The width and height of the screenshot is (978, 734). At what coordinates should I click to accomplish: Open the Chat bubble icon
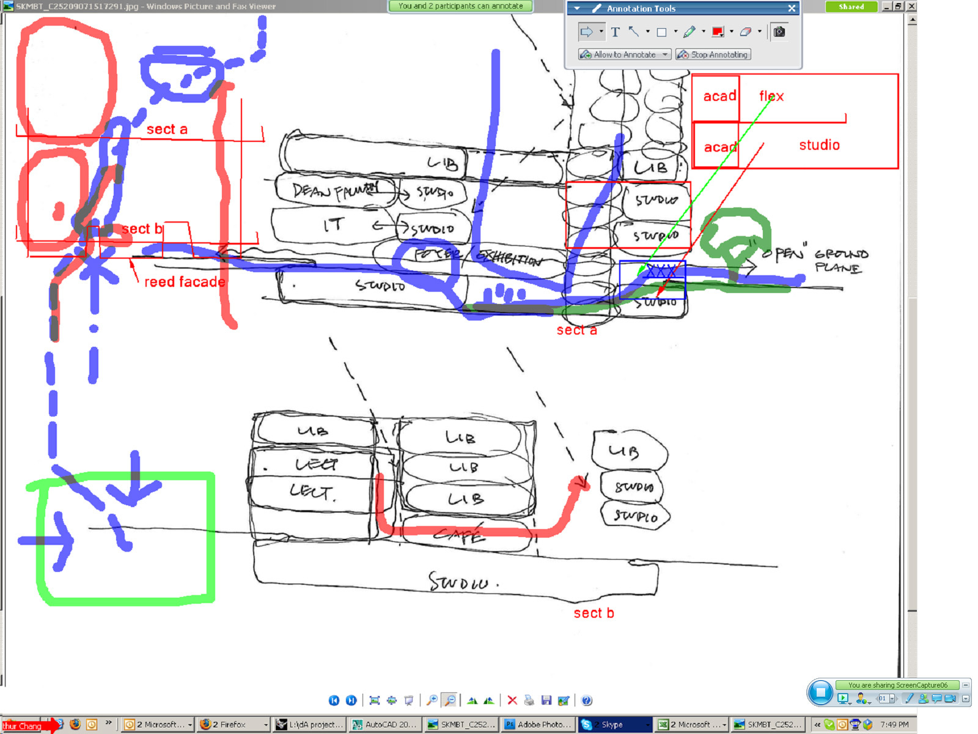936,699
